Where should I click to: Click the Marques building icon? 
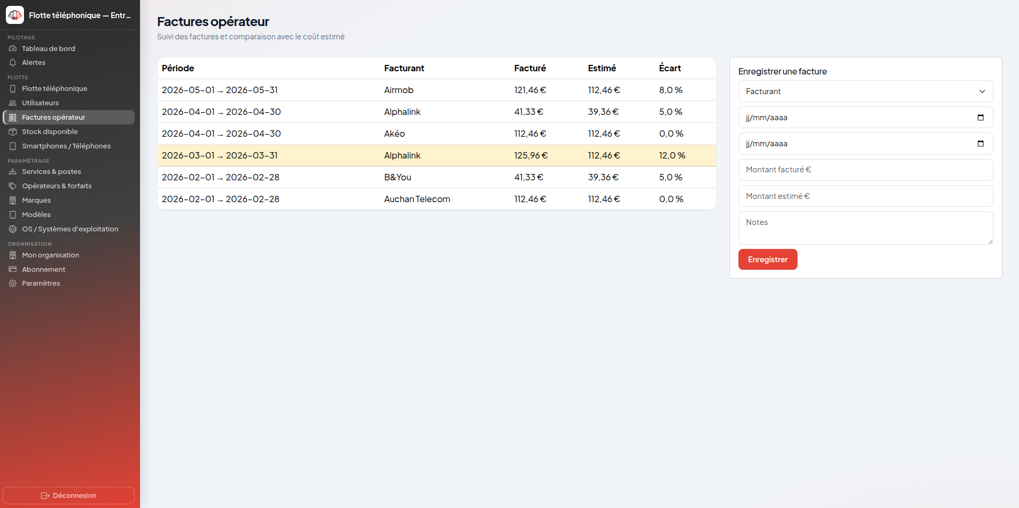click(13, 201)
